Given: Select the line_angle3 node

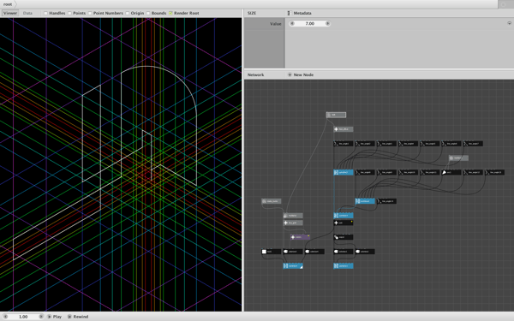Looking at the screenshot, I should [386, 144].
